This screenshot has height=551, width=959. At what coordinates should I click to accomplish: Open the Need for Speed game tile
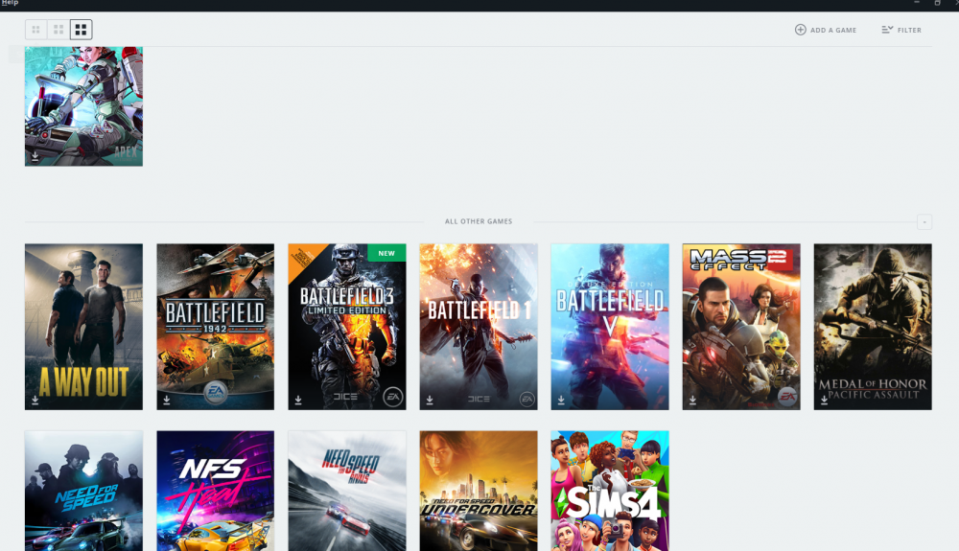83,492
